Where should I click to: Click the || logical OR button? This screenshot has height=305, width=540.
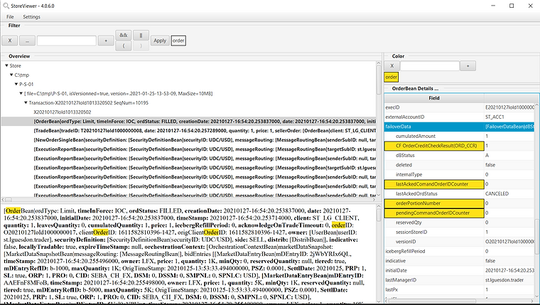point(141,35)
